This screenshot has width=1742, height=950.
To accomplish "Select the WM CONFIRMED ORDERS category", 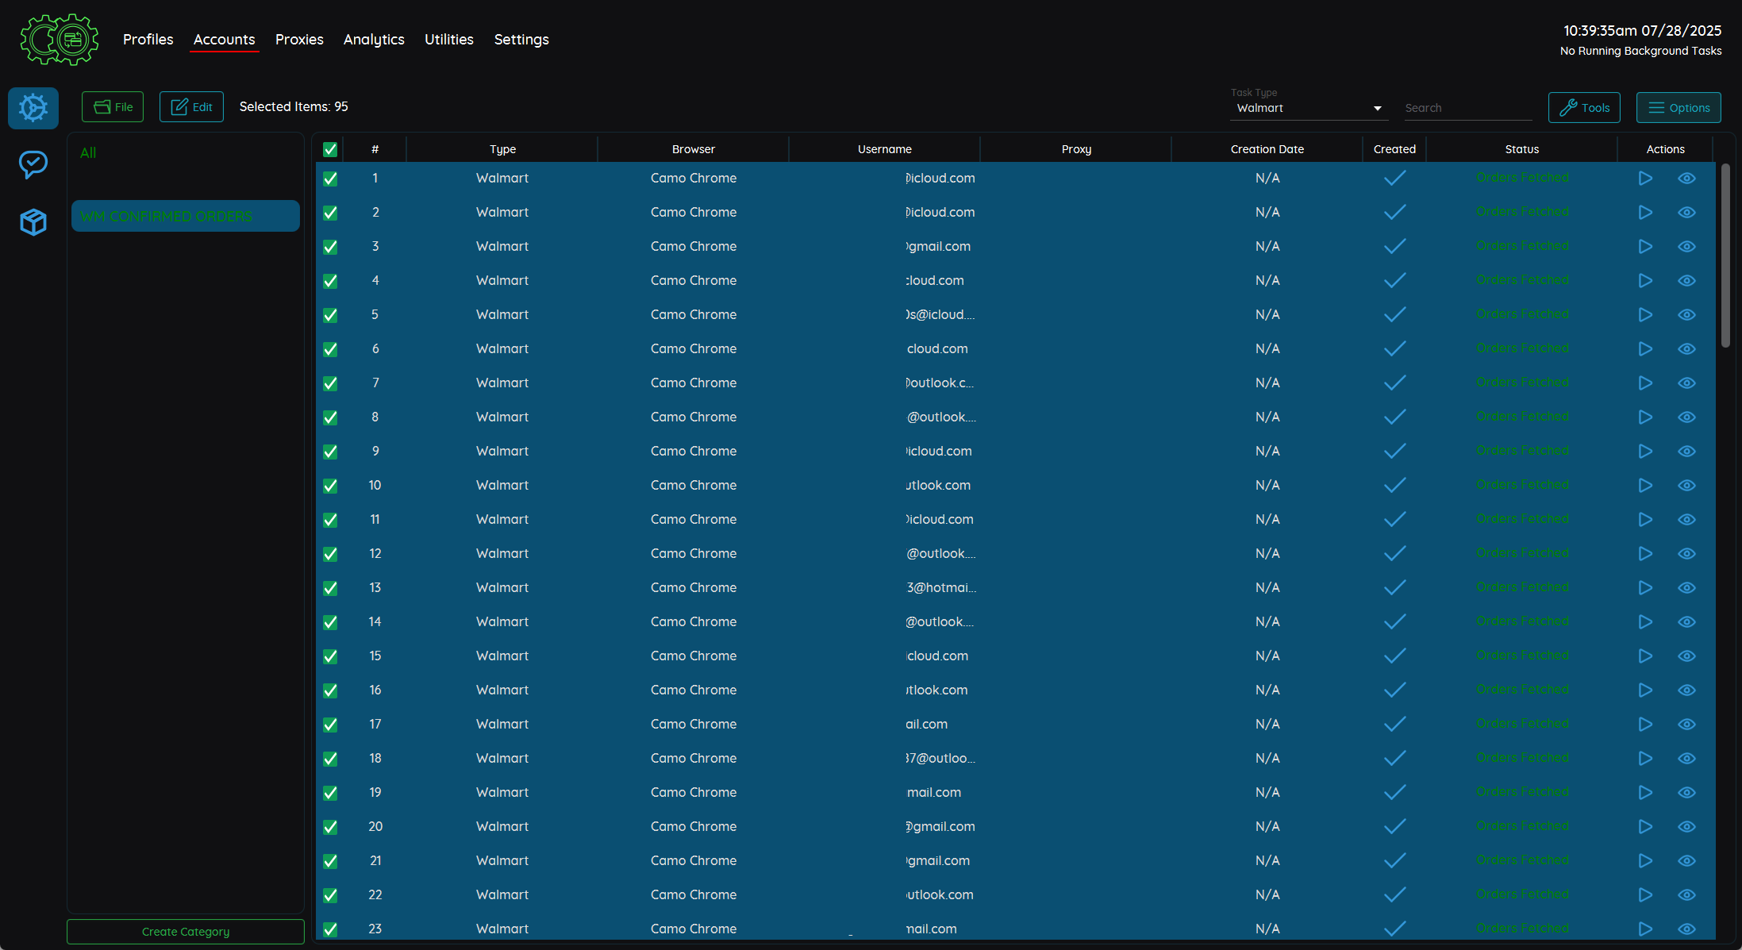I will (x=186, y=216).
